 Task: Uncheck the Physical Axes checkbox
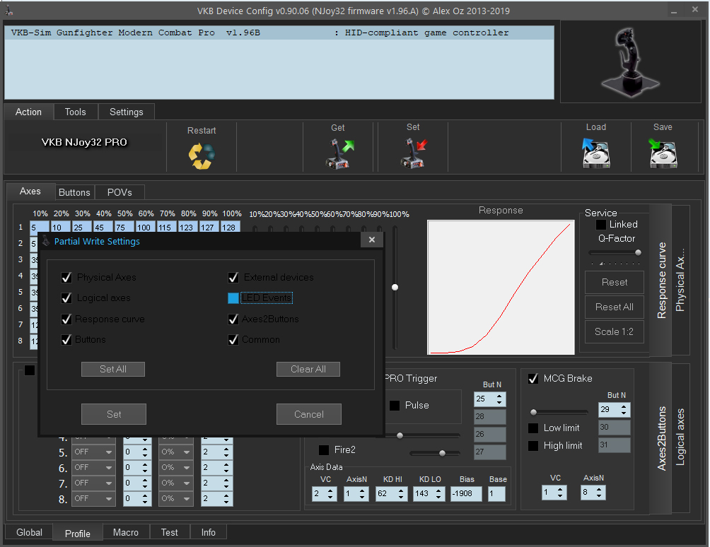[67, 278]
